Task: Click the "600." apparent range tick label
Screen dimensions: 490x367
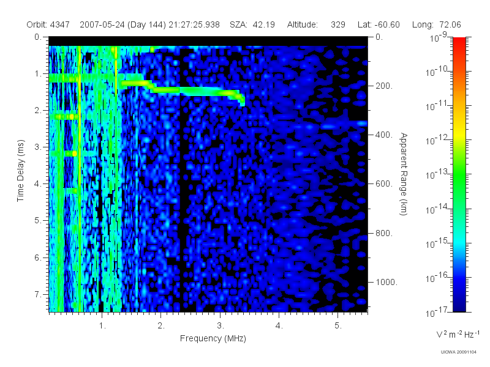Action: click(384, 184)
